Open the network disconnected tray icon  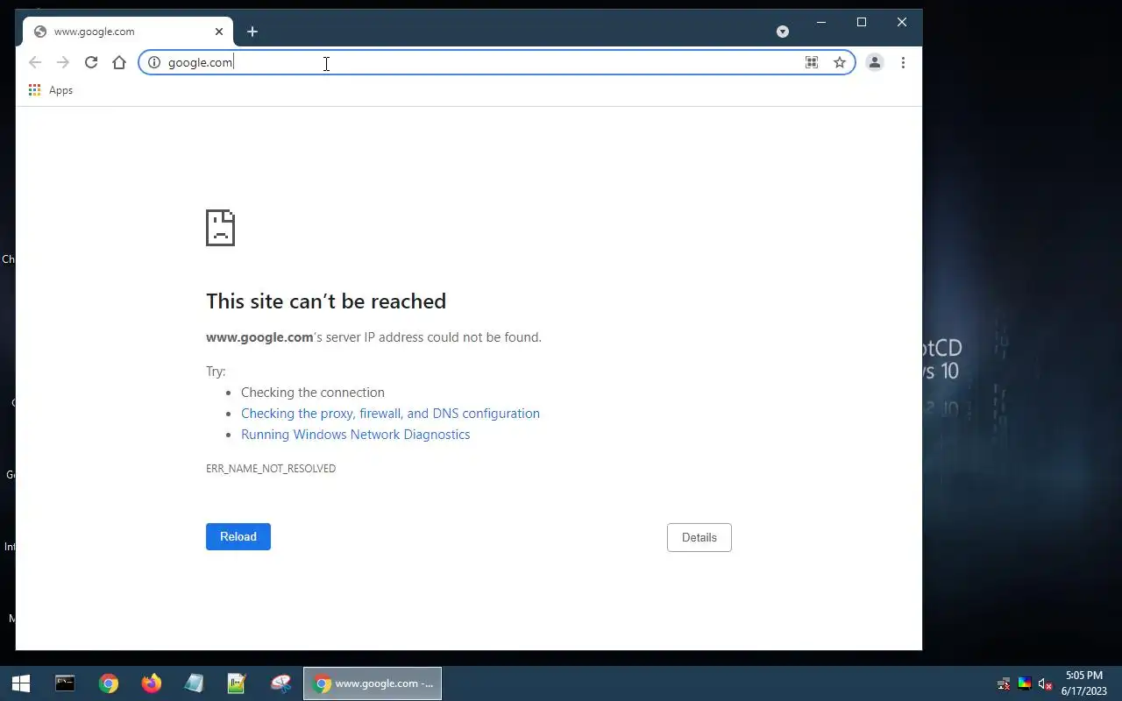[1005, 684]
